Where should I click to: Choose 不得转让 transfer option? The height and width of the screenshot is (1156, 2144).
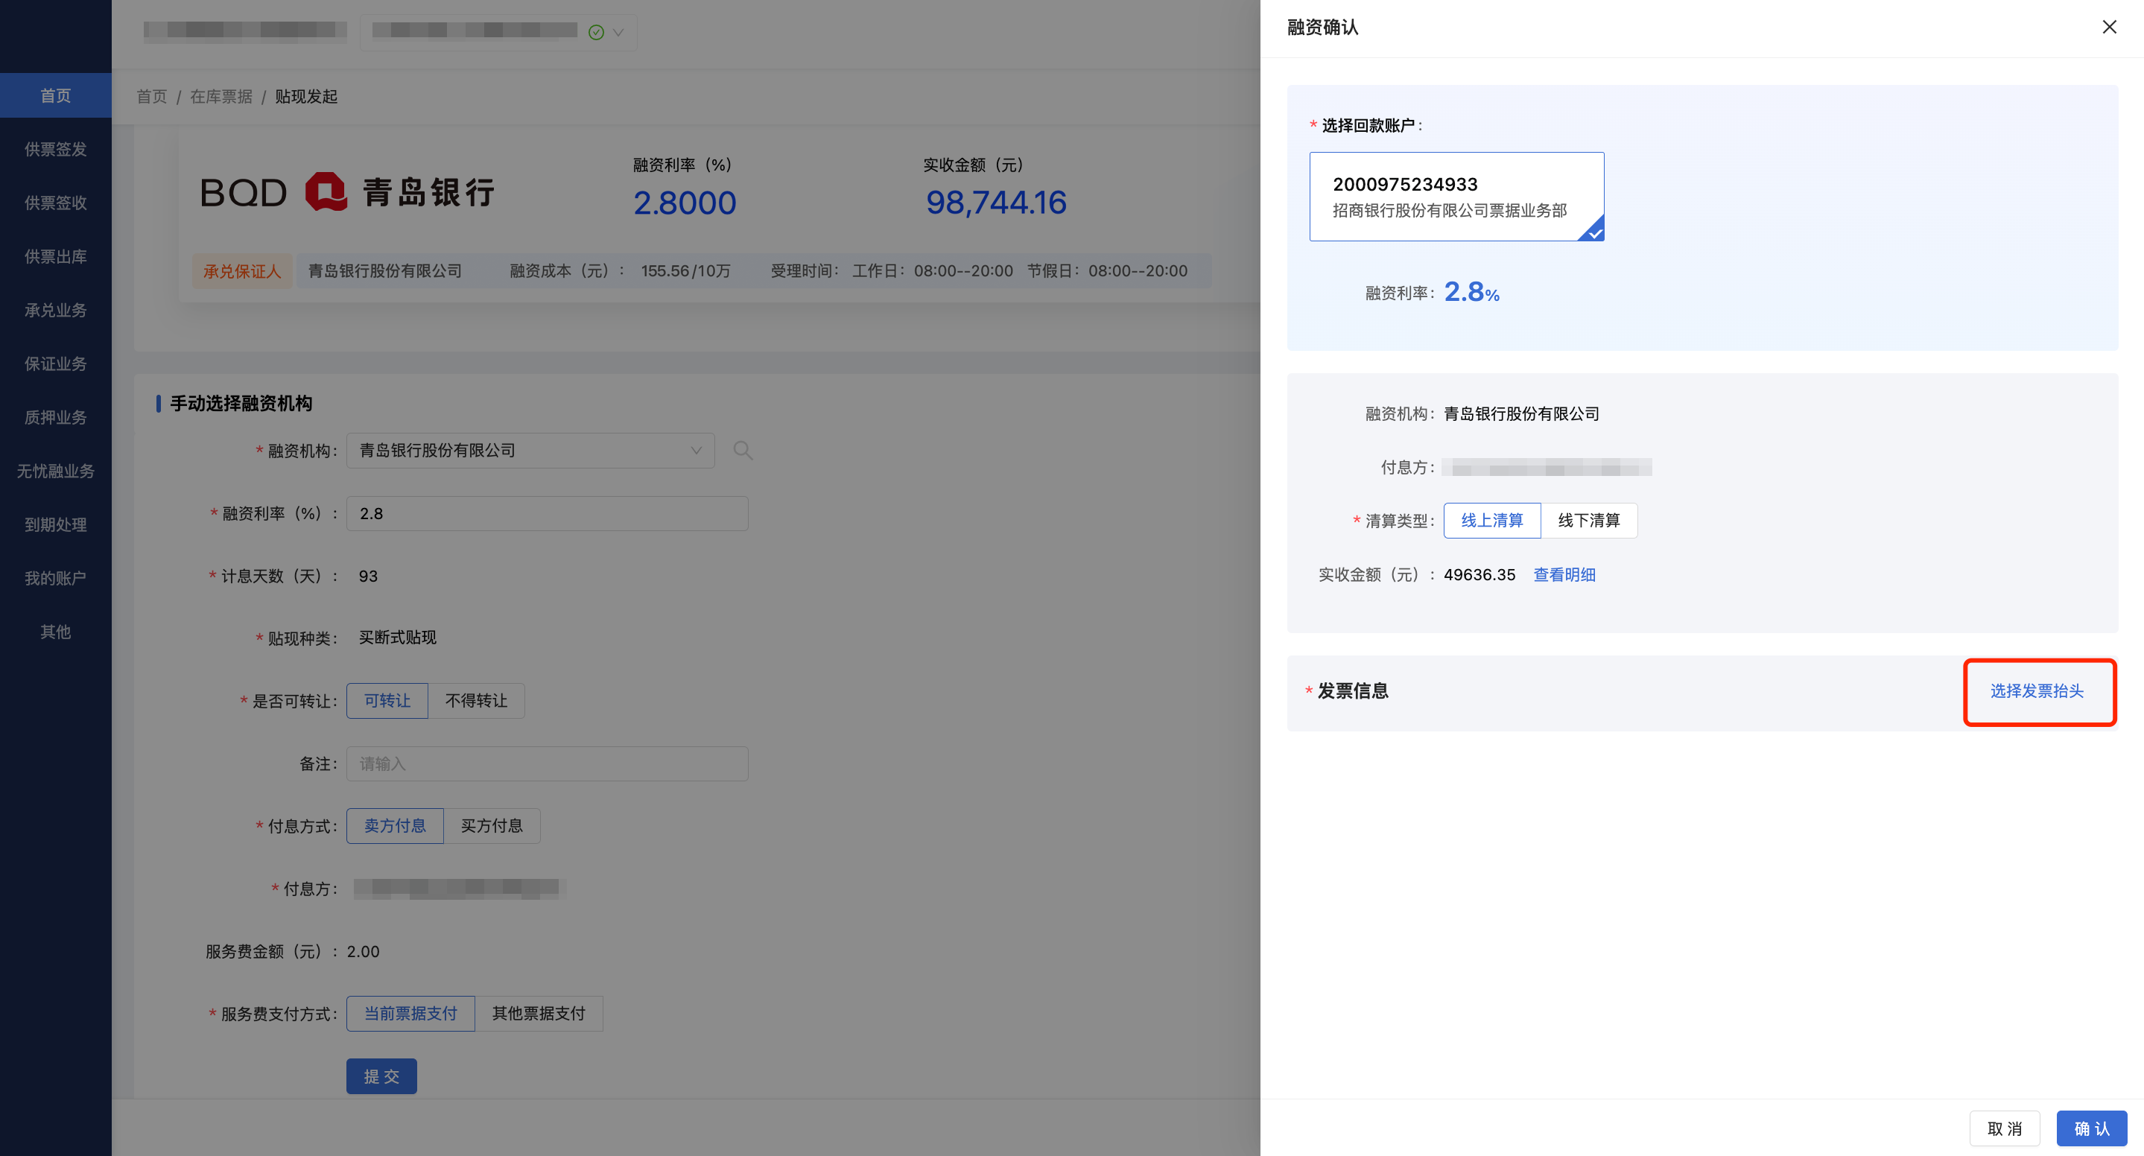click(476, 701)
